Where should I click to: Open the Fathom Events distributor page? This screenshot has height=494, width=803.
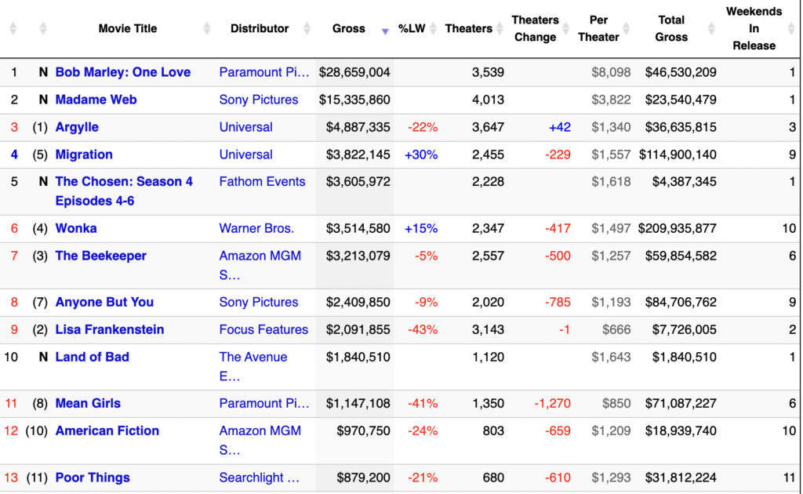tap(262, 182)
